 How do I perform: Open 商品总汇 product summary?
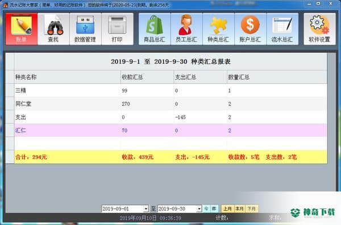pyautogui.click(x=155, y=29)
